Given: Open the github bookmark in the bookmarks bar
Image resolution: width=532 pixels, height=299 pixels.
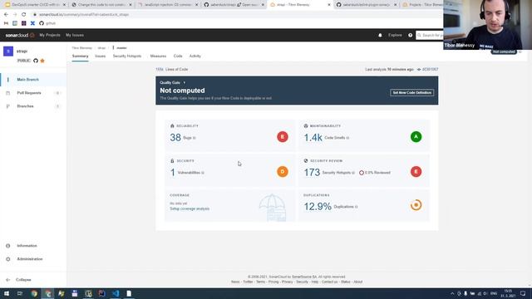Looking at the screenshot, I should (x=47, y=23).
